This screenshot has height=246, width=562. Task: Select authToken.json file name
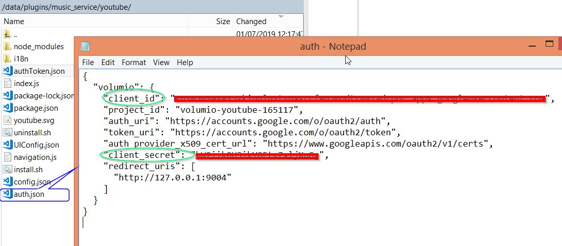[40, 71]
